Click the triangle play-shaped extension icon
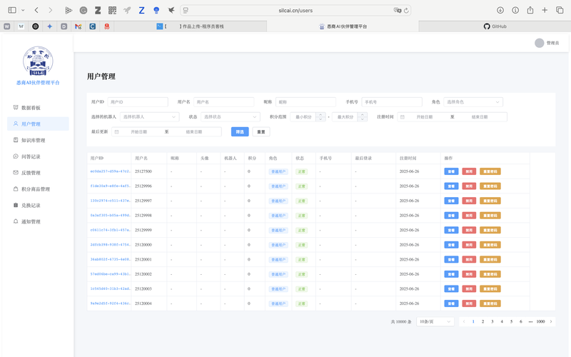 [69, 10]
